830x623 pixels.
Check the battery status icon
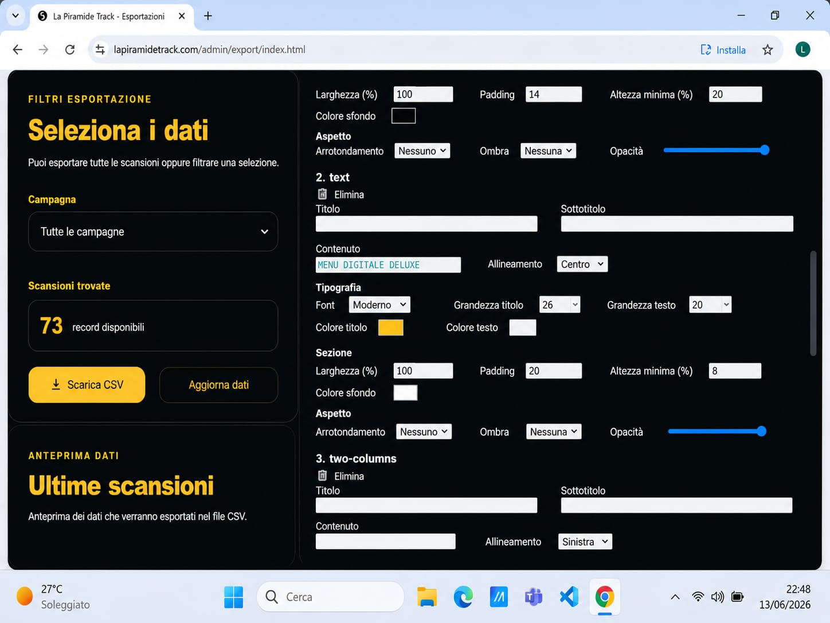coord(738,597)
